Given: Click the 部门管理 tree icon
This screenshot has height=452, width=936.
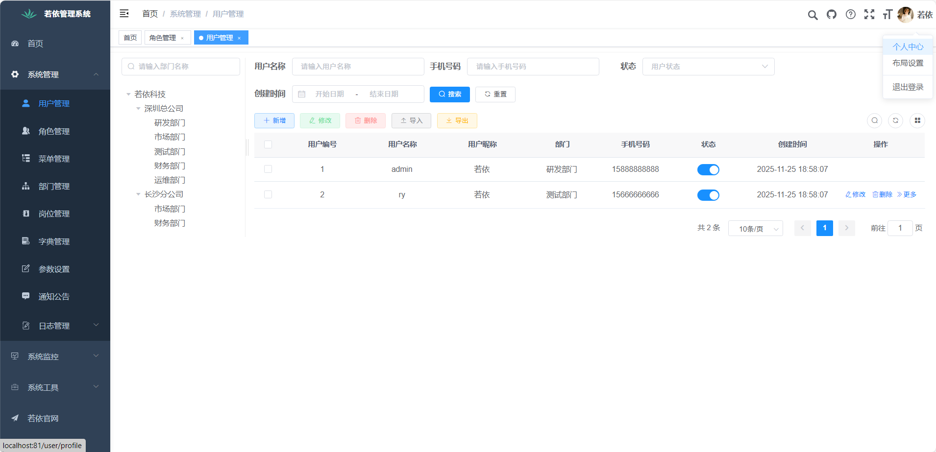Looking at the screenshot, I should [x=26, y=186].
